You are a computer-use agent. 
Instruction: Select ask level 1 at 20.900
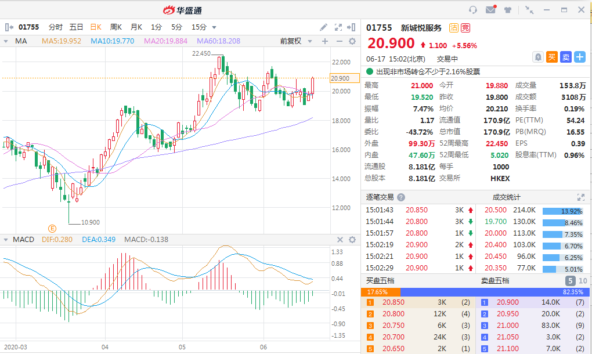[532, 302]
